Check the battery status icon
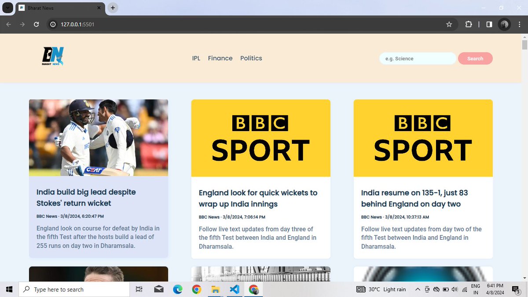The image size is (528, 297). pyautogui.click(x=445, y=289)
